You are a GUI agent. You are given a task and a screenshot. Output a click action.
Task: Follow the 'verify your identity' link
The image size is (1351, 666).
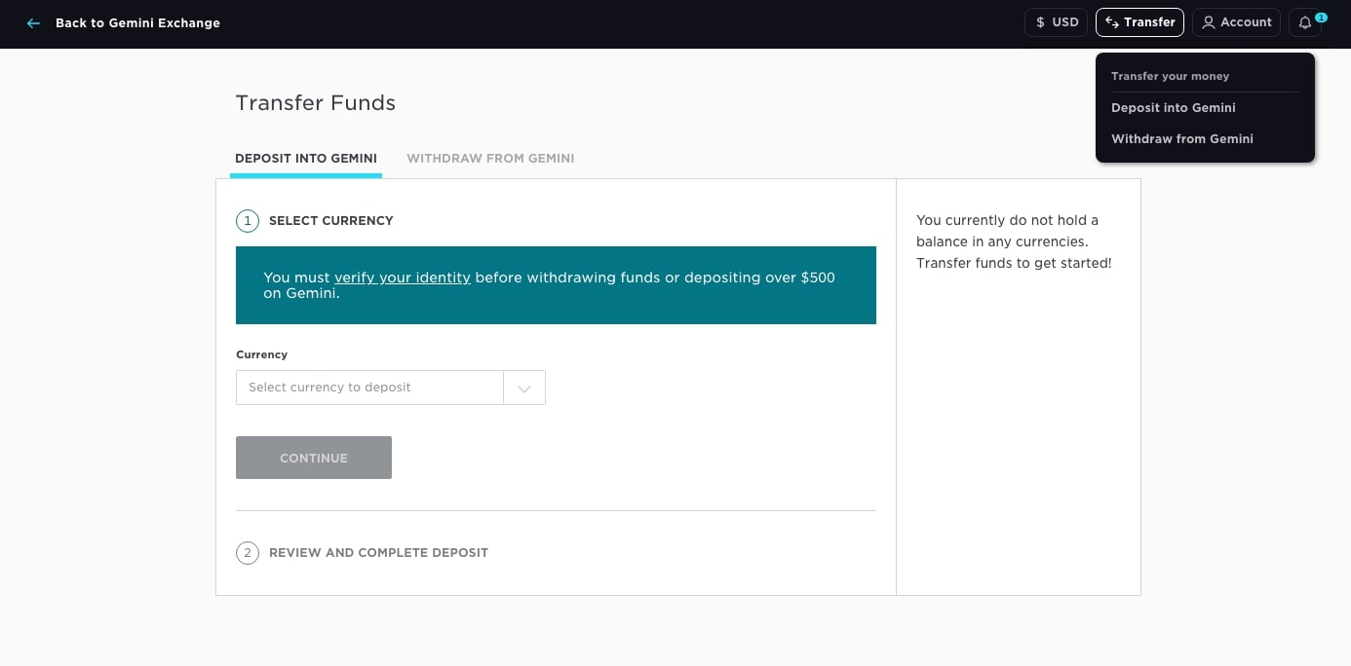pyautogui.click(x=402, y=277)
